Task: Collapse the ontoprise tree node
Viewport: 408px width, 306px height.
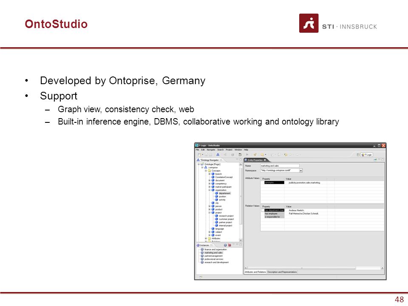Action: (202, 167)
